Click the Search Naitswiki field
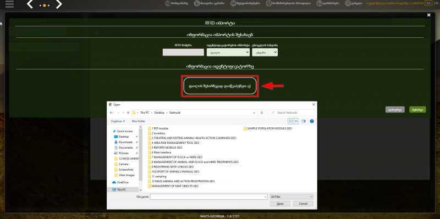The image size is (440, 219). (291, 113)
